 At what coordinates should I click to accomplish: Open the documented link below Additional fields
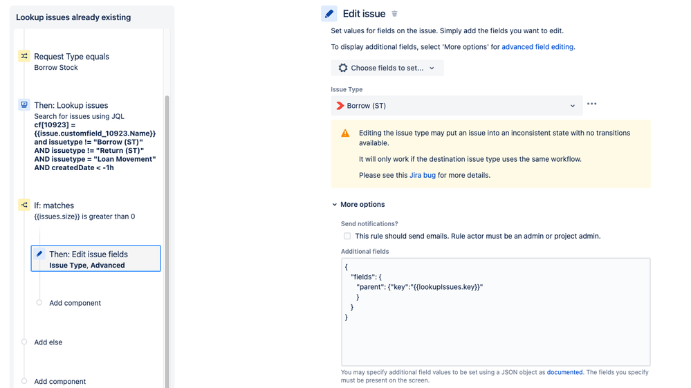tap(564, 372)
